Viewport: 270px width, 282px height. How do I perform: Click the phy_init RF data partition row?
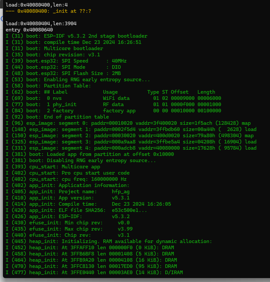(113, 104)
